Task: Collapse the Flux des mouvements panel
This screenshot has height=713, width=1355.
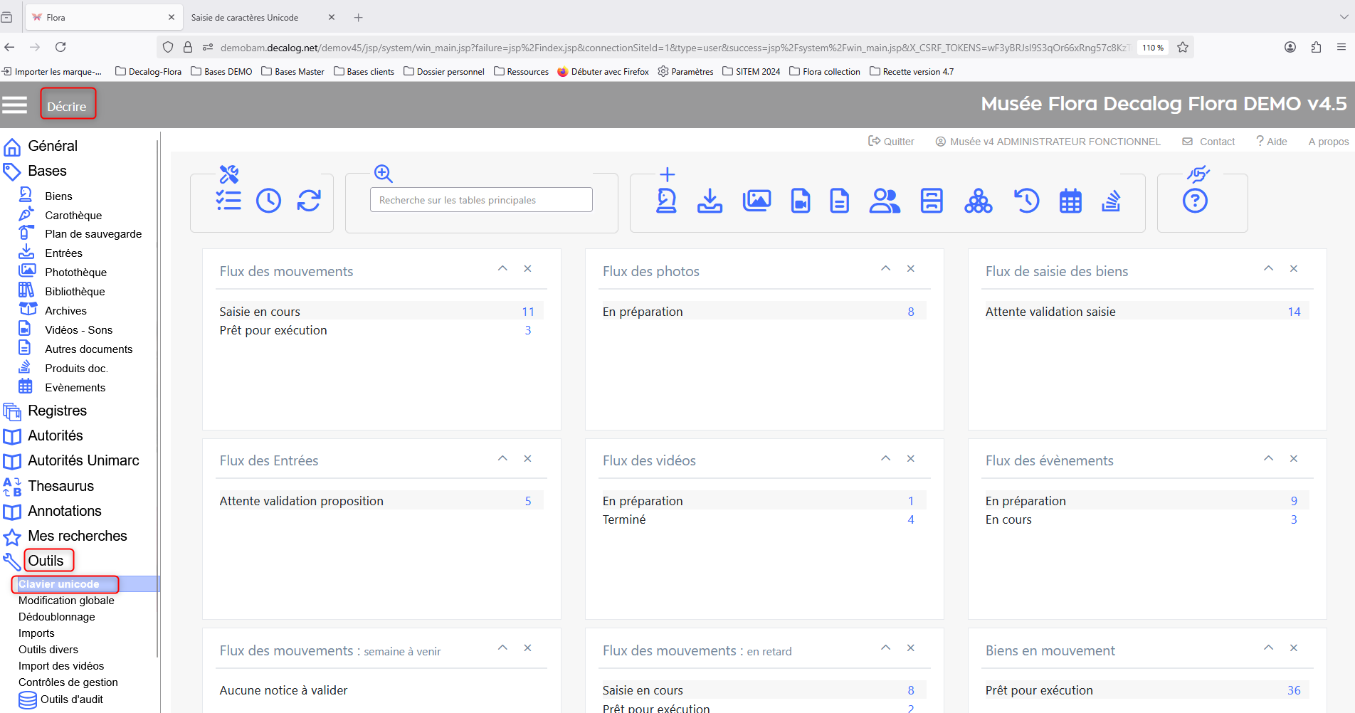Action: (x=502, y=268)
